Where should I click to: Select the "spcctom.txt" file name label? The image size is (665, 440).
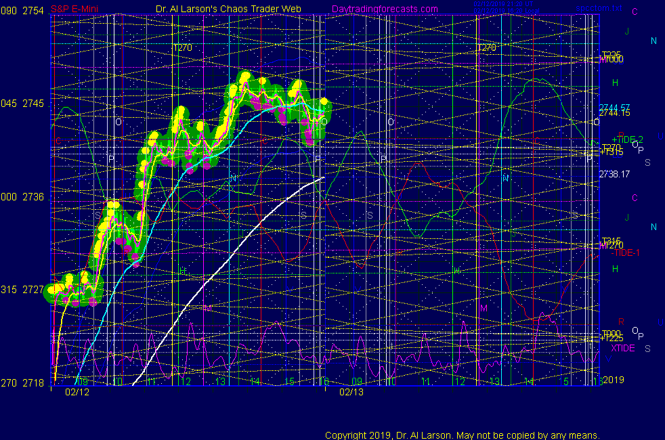click(599, 7)
